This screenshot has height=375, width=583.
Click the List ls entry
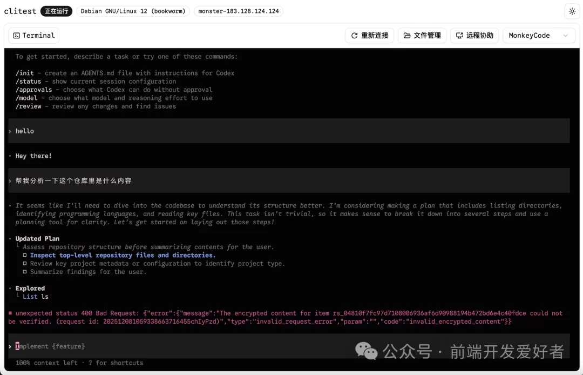pos(35,297)
